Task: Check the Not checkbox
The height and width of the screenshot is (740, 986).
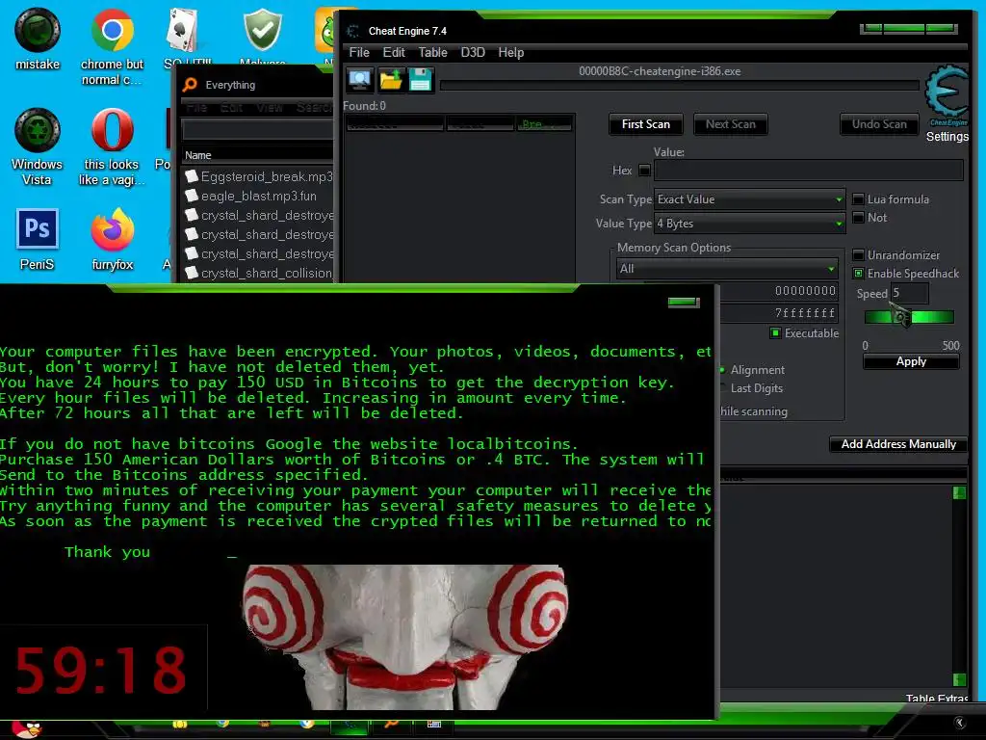Action: [858, 217]
